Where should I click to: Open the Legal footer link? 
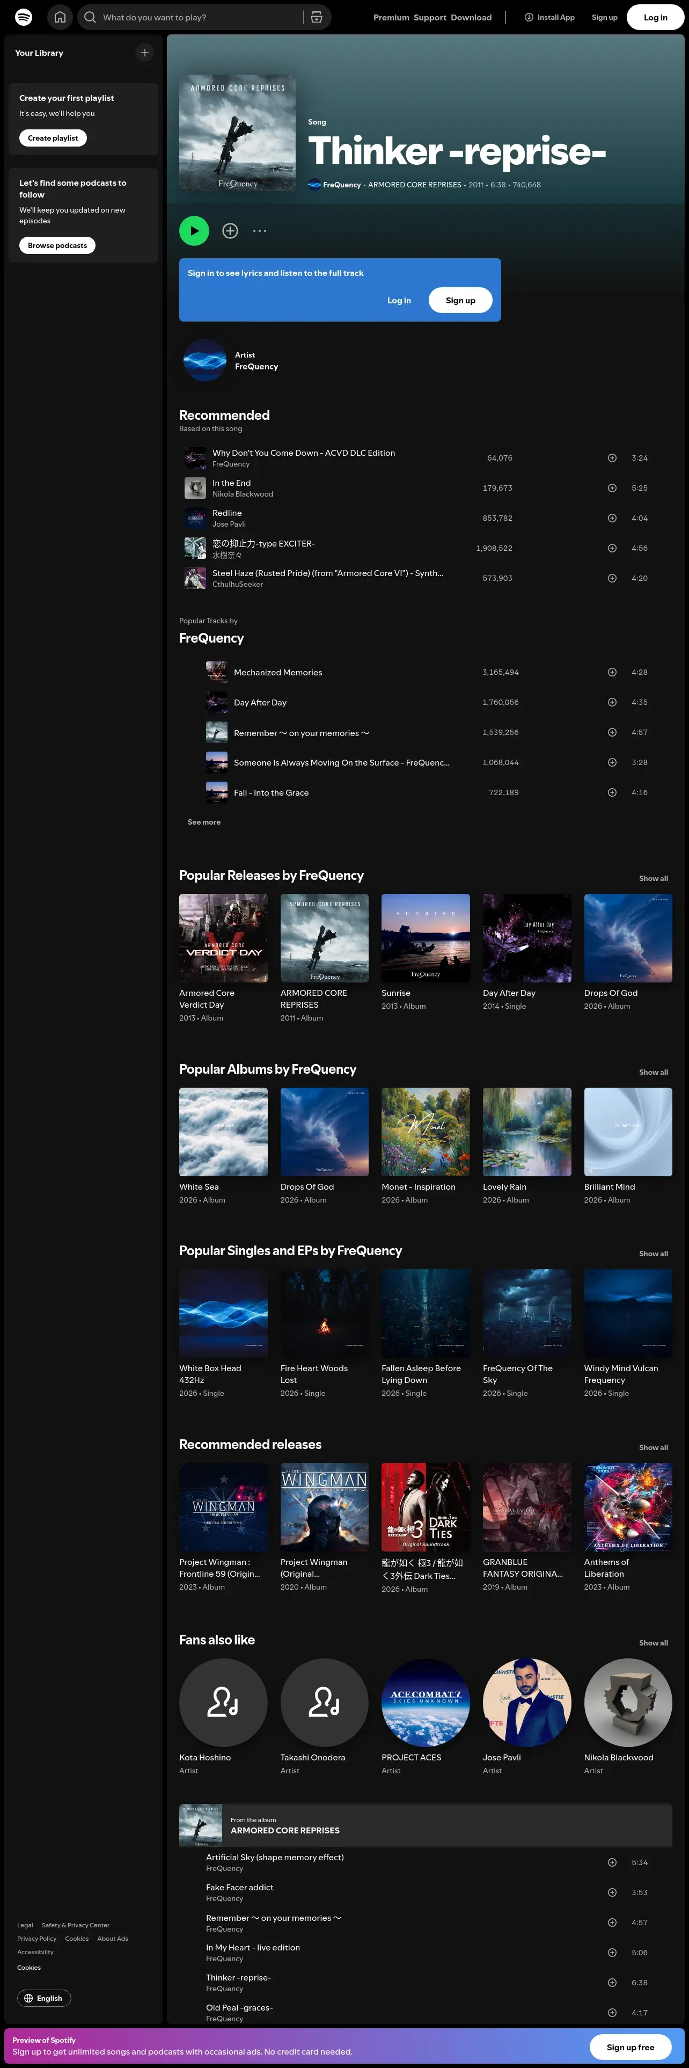(25, 1925)
